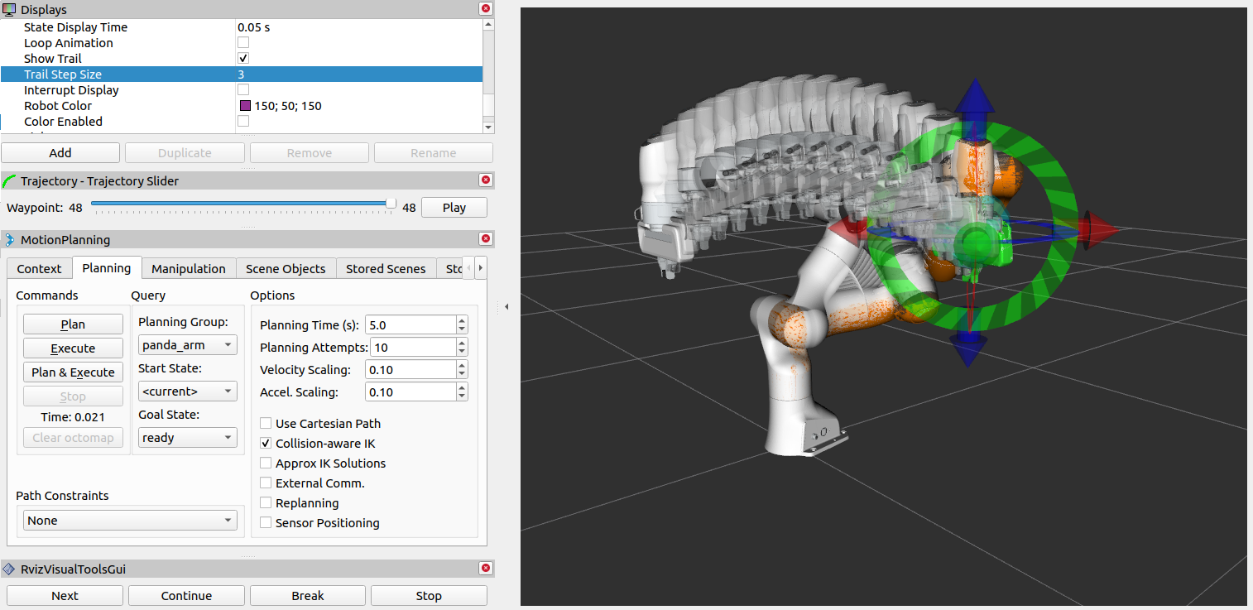Click the Accel. Scaling input field
This screenshot has width=1253, height=610.
(411, 392)
